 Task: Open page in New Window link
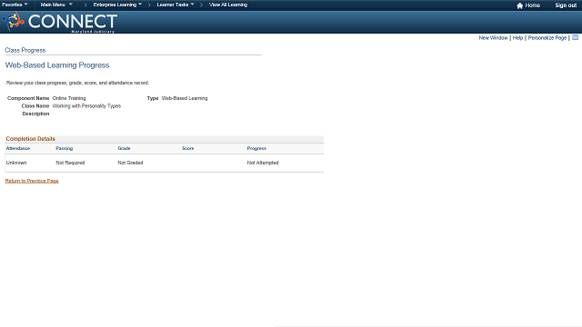click(x=493, y=38)
